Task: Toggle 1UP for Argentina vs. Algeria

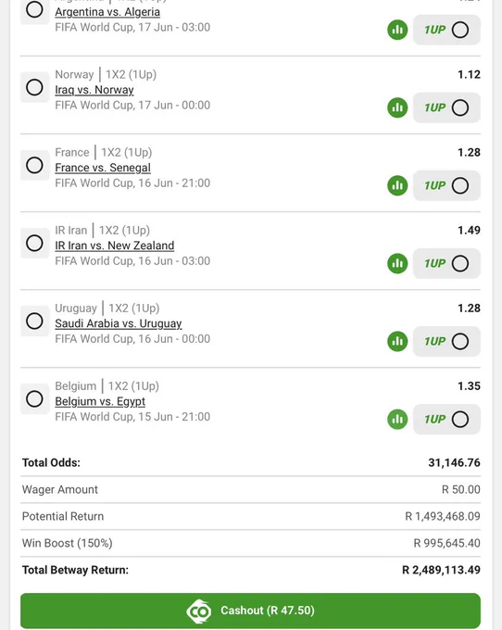Action: click(x=446, y=30)
